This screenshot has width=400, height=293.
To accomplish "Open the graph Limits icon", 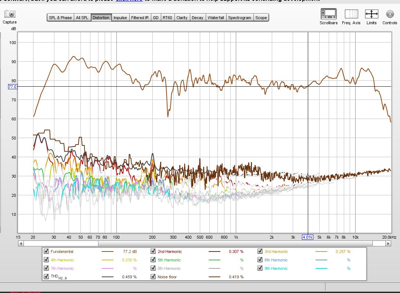I will point(371,14).
